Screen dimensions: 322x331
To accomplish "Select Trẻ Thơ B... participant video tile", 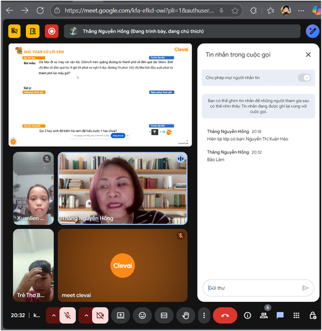I will 33,265.
